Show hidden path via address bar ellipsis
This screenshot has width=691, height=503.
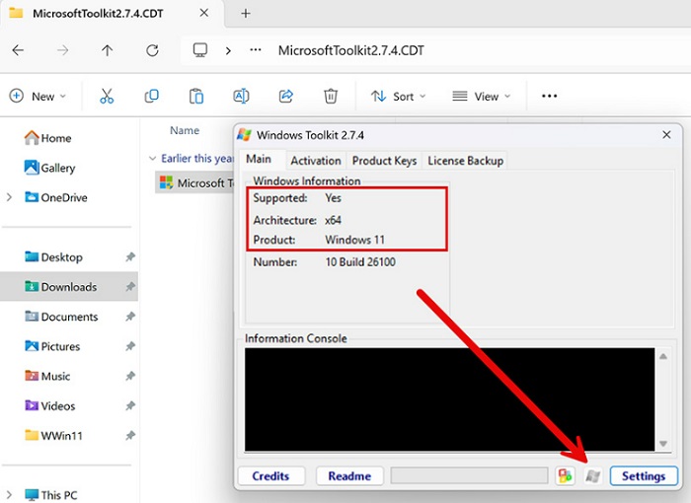point(256,49)
